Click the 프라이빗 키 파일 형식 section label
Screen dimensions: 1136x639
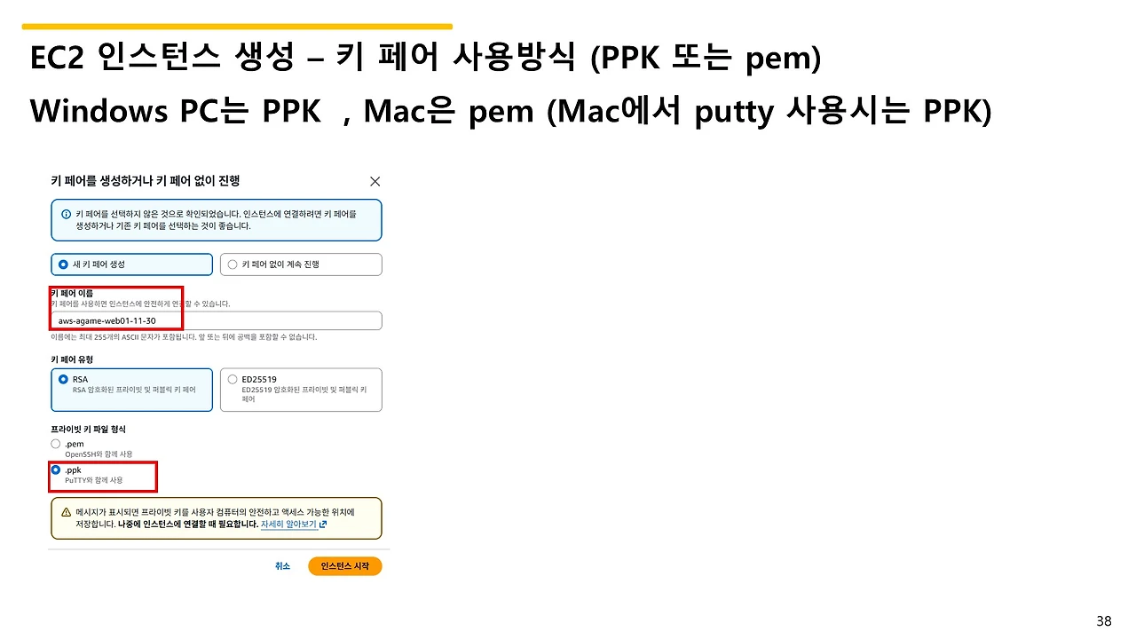coord(89,430)
